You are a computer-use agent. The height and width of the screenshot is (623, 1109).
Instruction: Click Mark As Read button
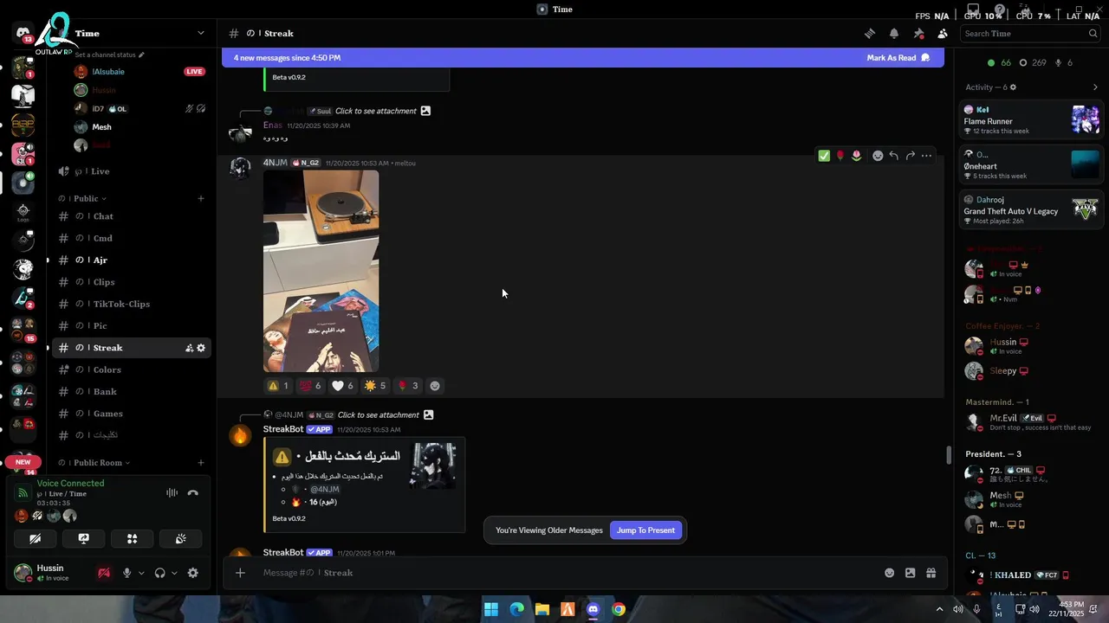pos(898,58)
